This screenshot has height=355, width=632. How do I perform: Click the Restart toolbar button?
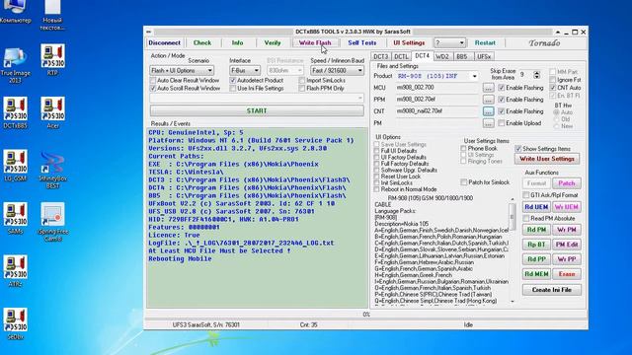point(485,42)
